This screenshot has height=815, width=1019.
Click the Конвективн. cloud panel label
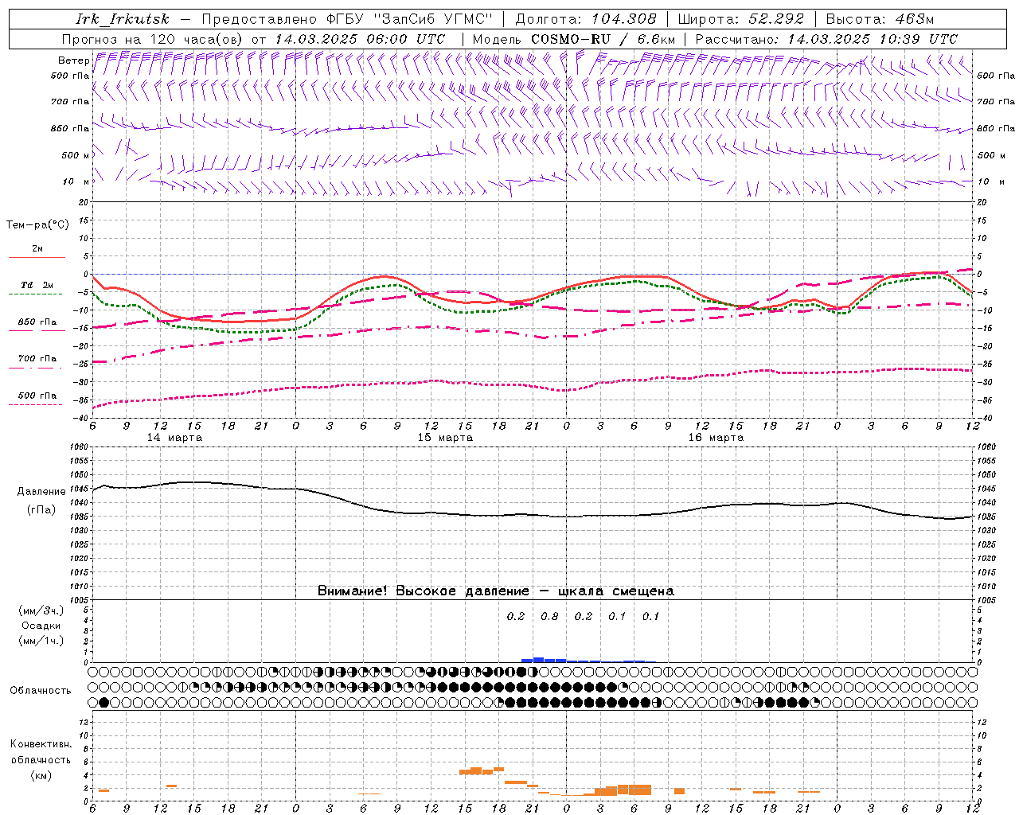tap(41, 744)
